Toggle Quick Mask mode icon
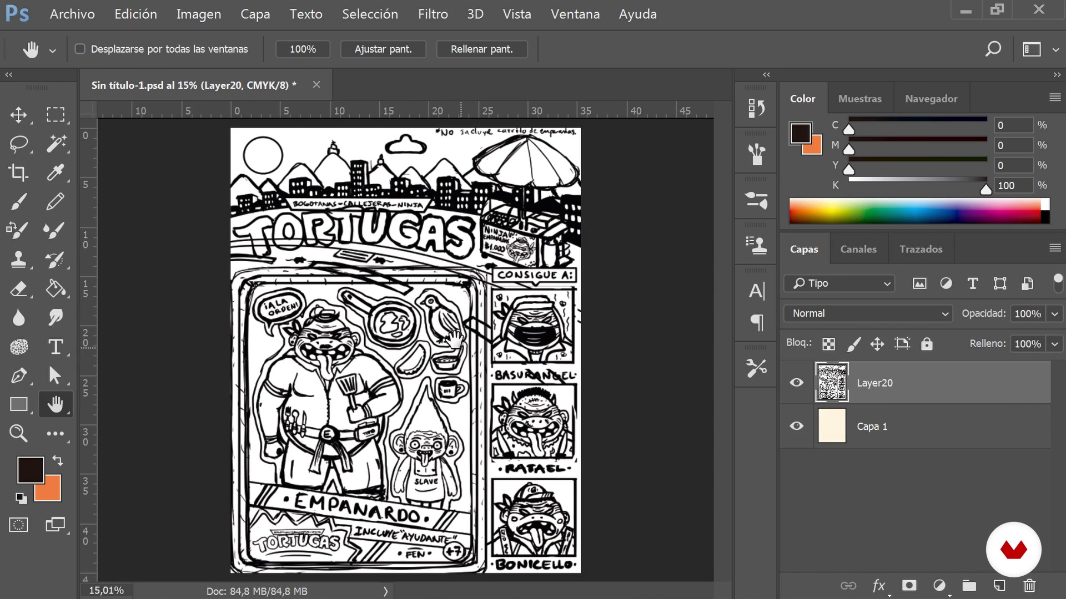1066x599 pixels. (18, 525)
